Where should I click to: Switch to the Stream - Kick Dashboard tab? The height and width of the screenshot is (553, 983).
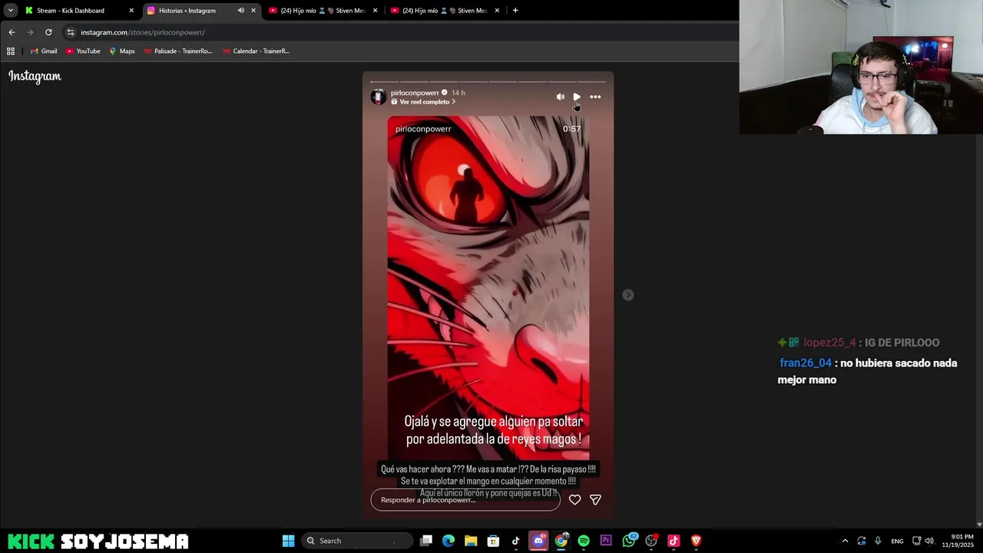coord(70,11)
